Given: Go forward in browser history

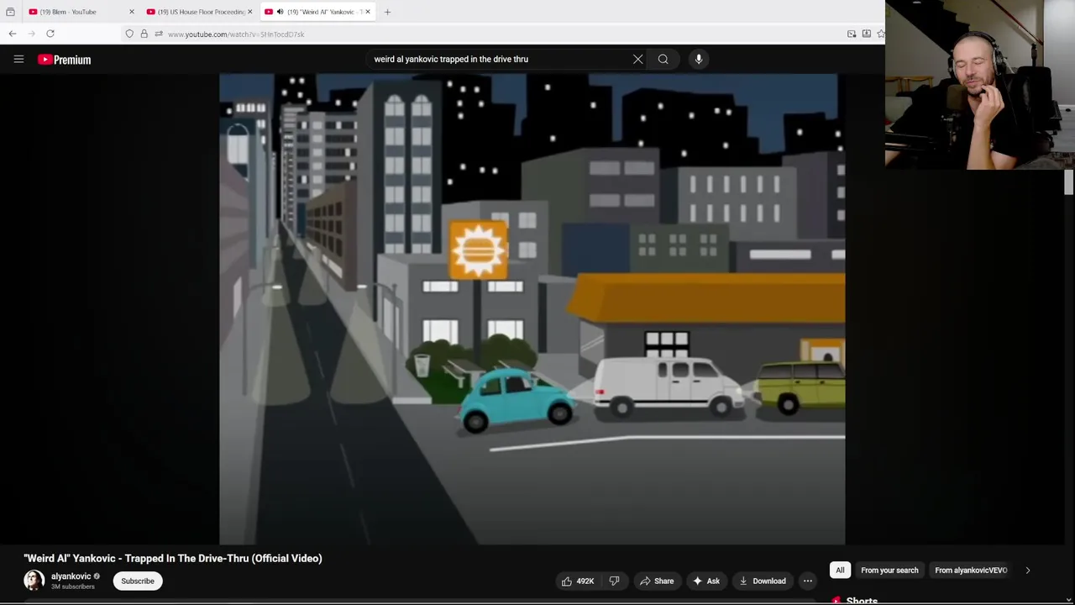Looking at the screenshot, I should tap(31, 34).
